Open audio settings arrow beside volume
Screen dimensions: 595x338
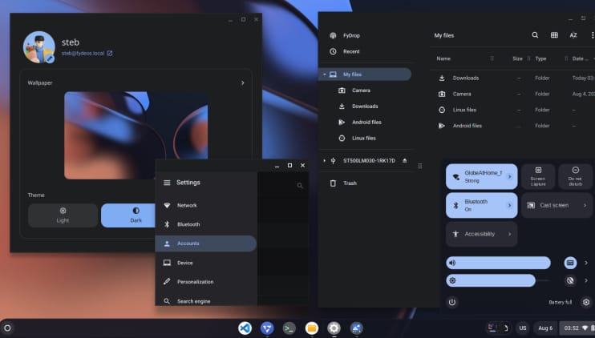tap(586, 263)
